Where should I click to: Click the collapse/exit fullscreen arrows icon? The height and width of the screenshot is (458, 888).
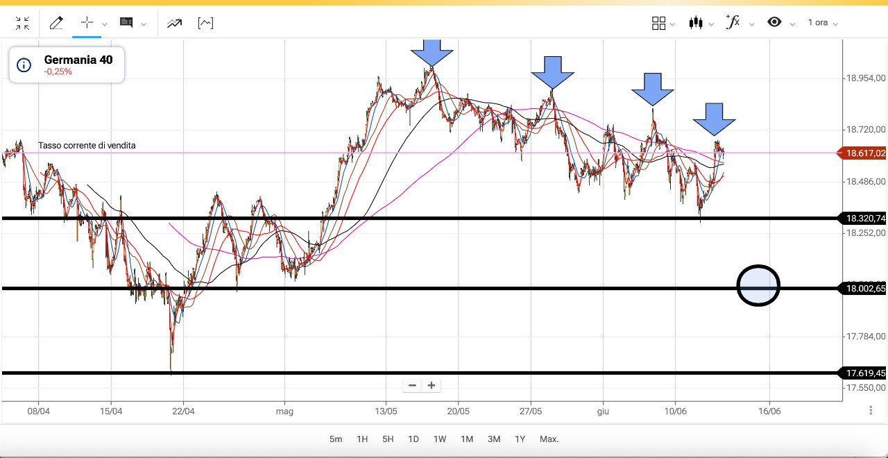click(22, 24)
